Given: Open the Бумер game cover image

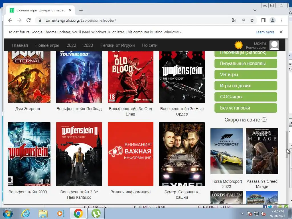Looking at the screenshot, I should pyautogui.click(x=182, y=154).
